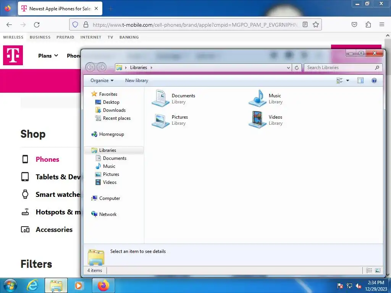Open Firefox extensions icon
The height and width of the screenshot is (293, 391).
click(x=368, y=24)
